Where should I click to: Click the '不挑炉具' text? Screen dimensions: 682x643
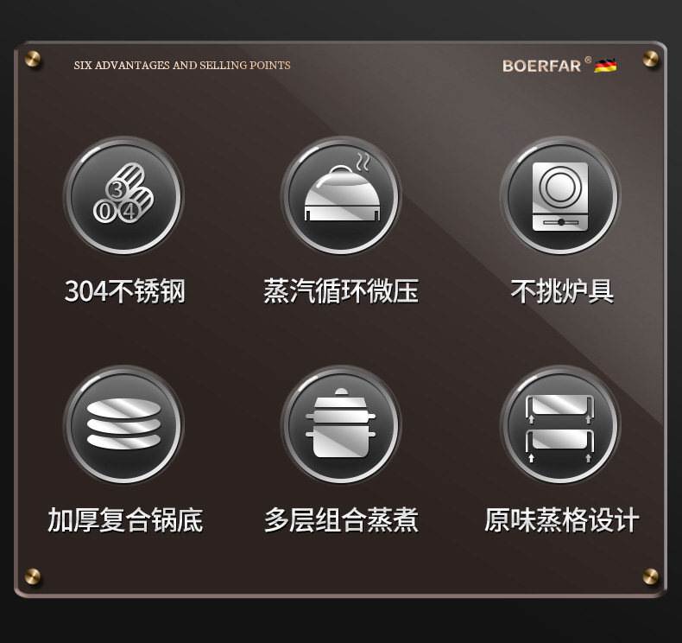point(562,290)
